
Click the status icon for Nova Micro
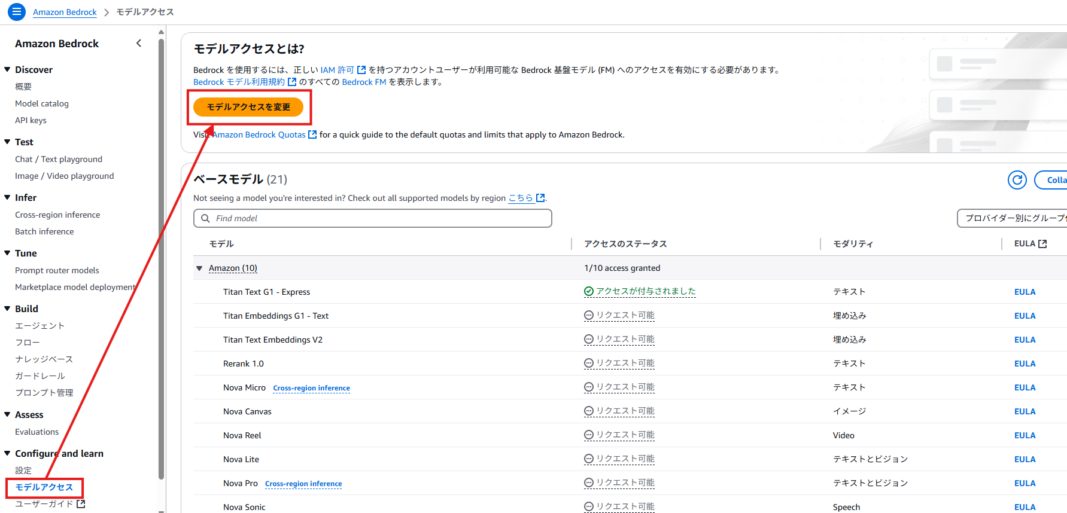click(x=589, y=387)
